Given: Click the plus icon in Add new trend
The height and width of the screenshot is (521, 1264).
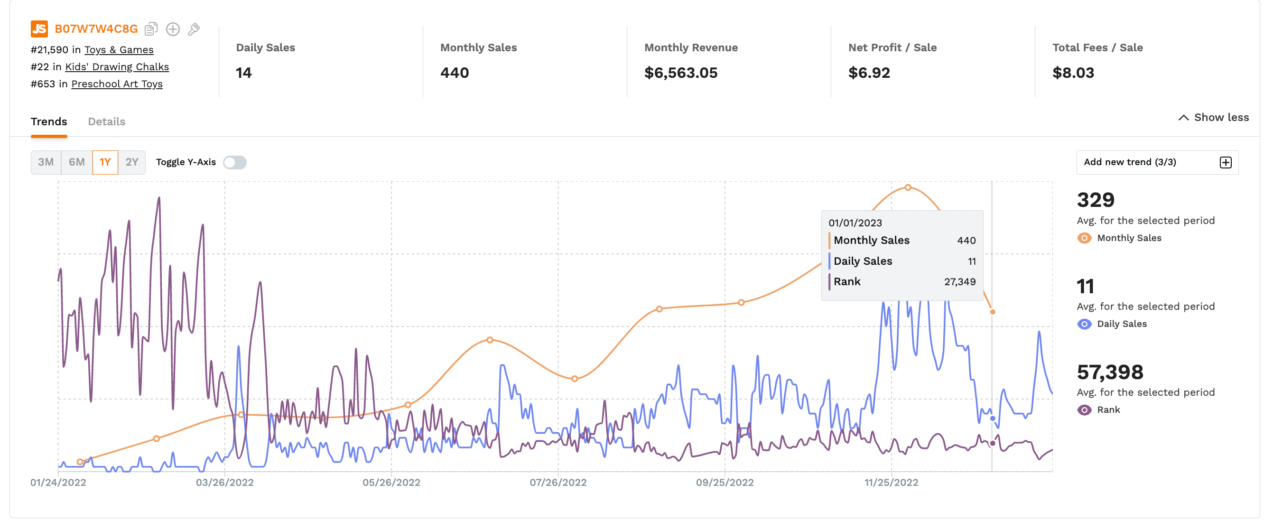Looking at the screenshot, I should (1225, 162).
